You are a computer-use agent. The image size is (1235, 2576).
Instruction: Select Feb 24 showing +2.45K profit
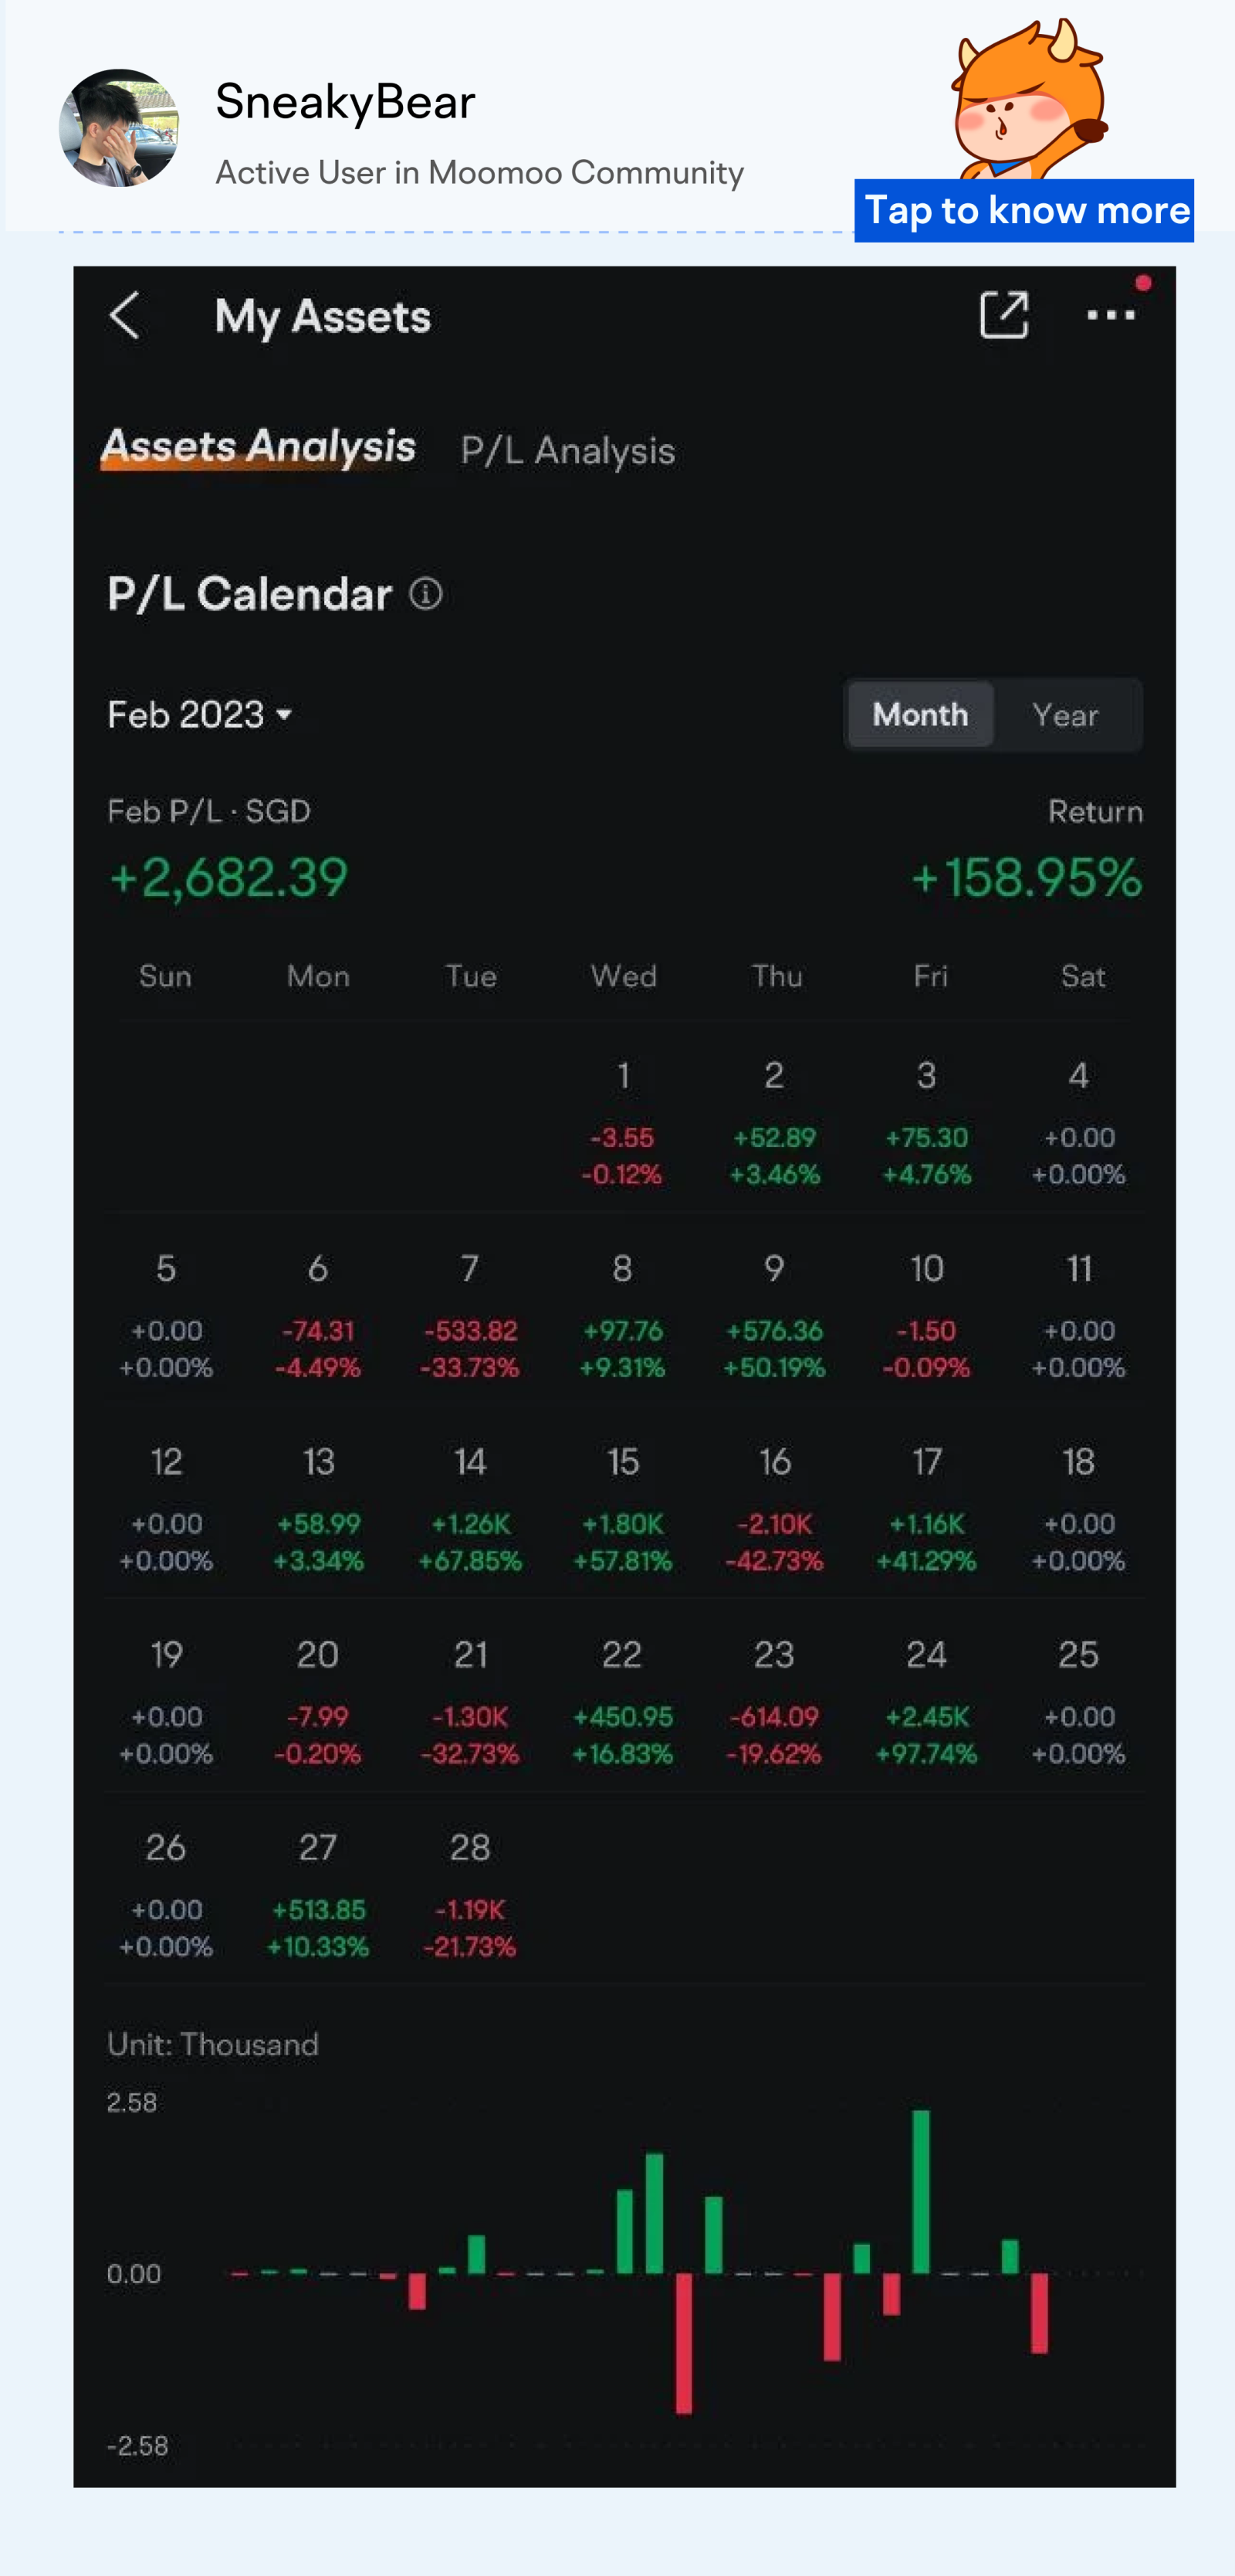(927, 1698)
